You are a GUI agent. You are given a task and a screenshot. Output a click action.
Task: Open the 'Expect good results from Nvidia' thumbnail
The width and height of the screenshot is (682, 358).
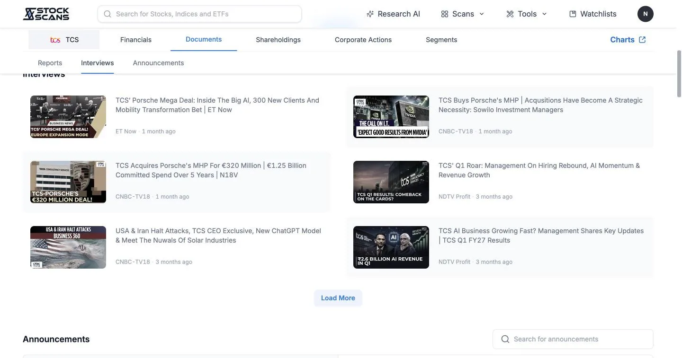pos(391,117)
